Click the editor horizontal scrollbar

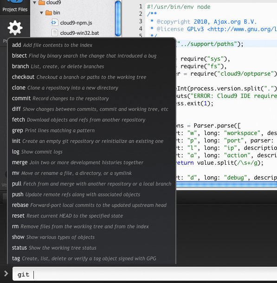point(226,185)
